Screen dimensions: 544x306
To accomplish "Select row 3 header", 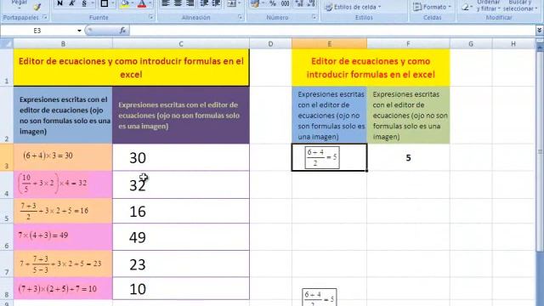I will (7, 157).
